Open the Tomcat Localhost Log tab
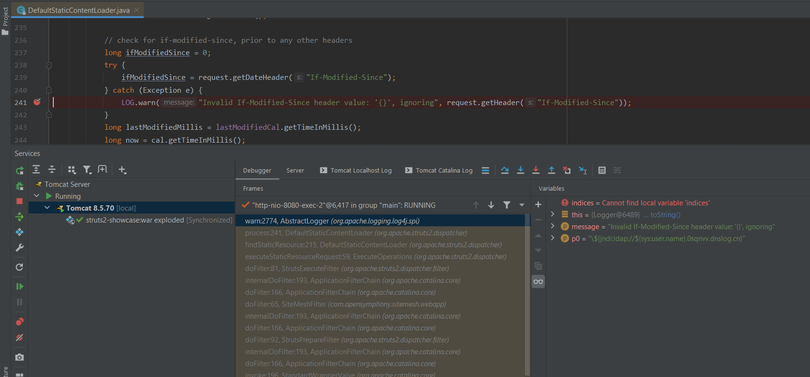This screenshot has width=810, height=377. coord(356,170)
